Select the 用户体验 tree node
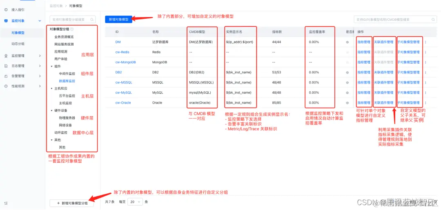The image size is (441, 210). pyautogui.click(x=61, y=59)
